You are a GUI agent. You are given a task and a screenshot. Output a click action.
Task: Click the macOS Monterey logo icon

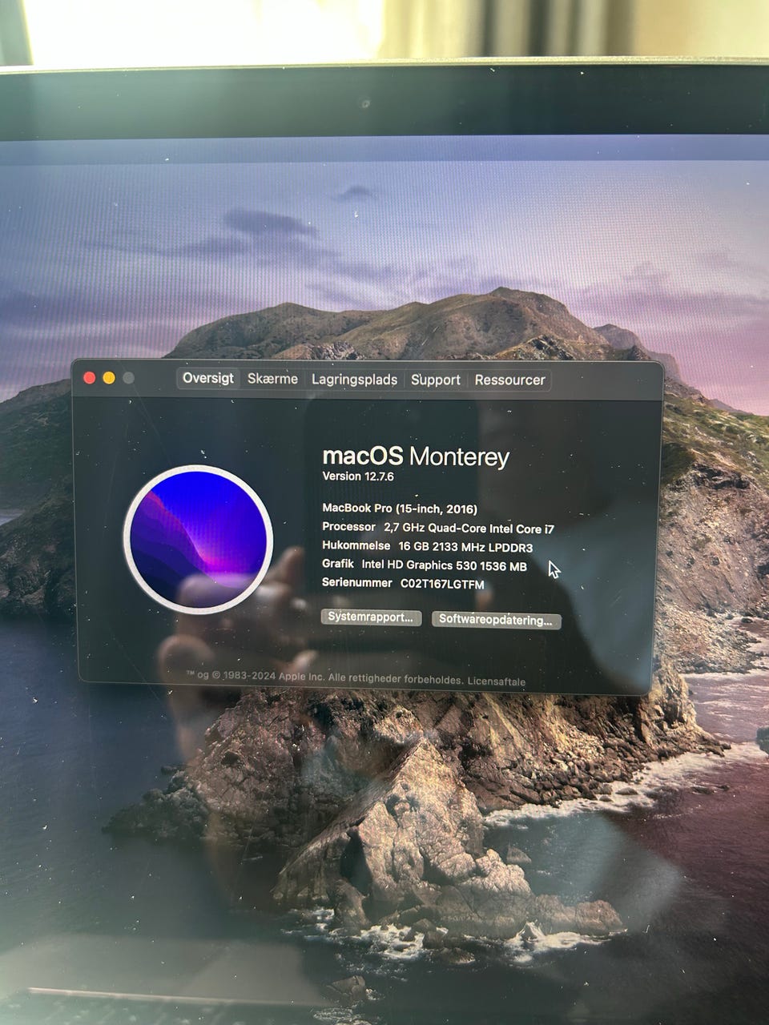pyautogui.click(x=198, y=539)
